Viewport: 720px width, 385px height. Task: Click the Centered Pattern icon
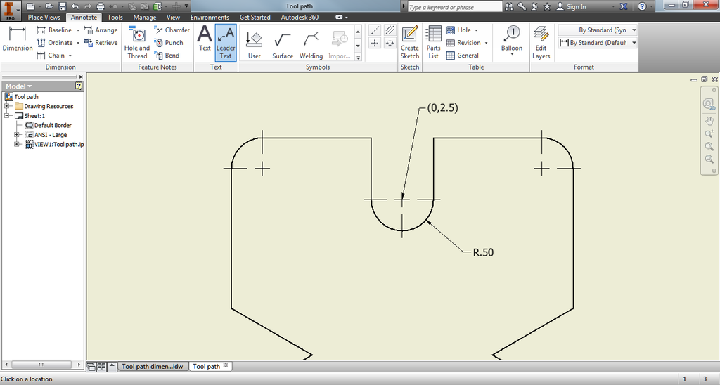[390, 43]
